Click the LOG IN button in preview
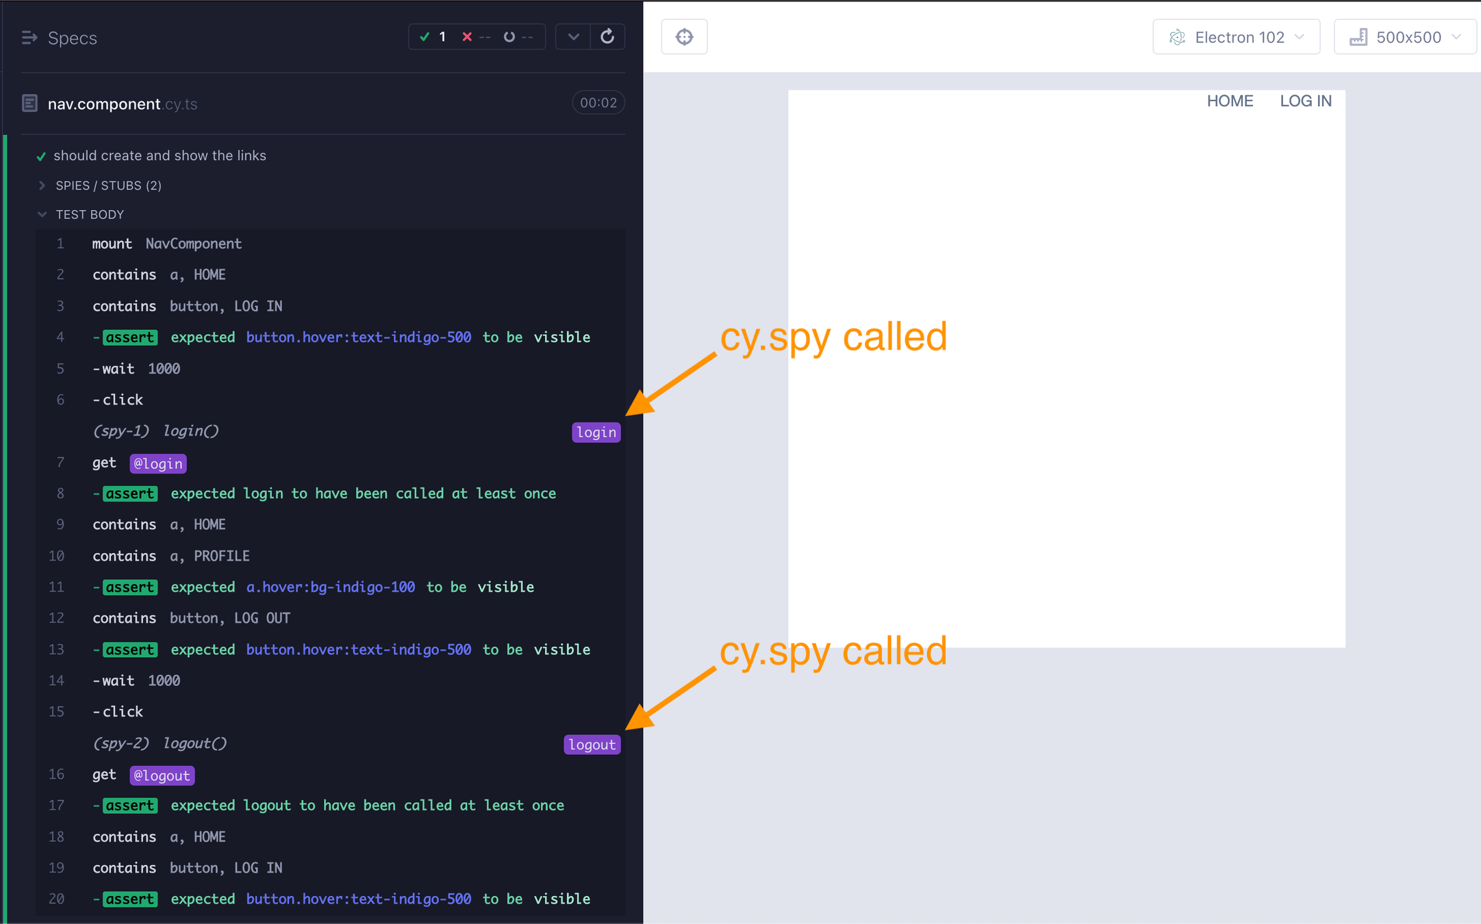The width and height of the screenshot is (1481, 924). click(x=1306, y=101)
